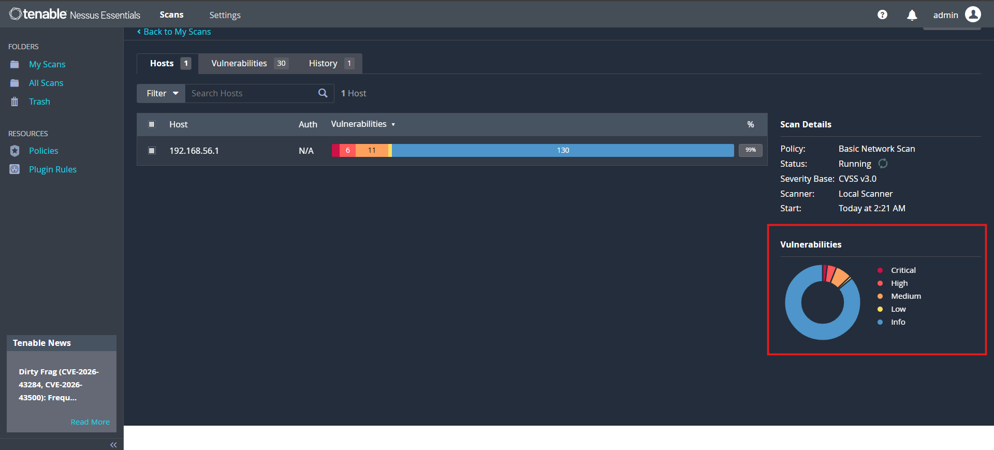Click the 1 Host count label
994x450 pixels.
point(354,93)
